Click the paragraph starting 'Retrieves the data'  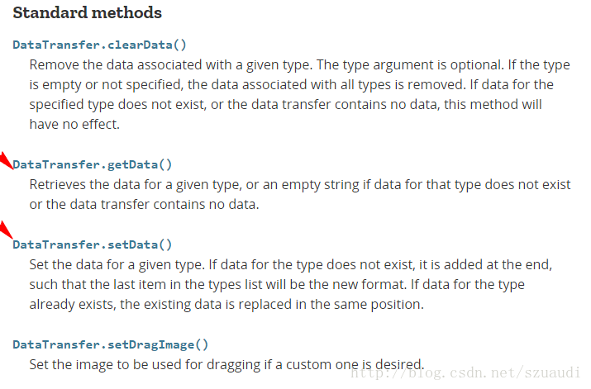pos(300,194)
